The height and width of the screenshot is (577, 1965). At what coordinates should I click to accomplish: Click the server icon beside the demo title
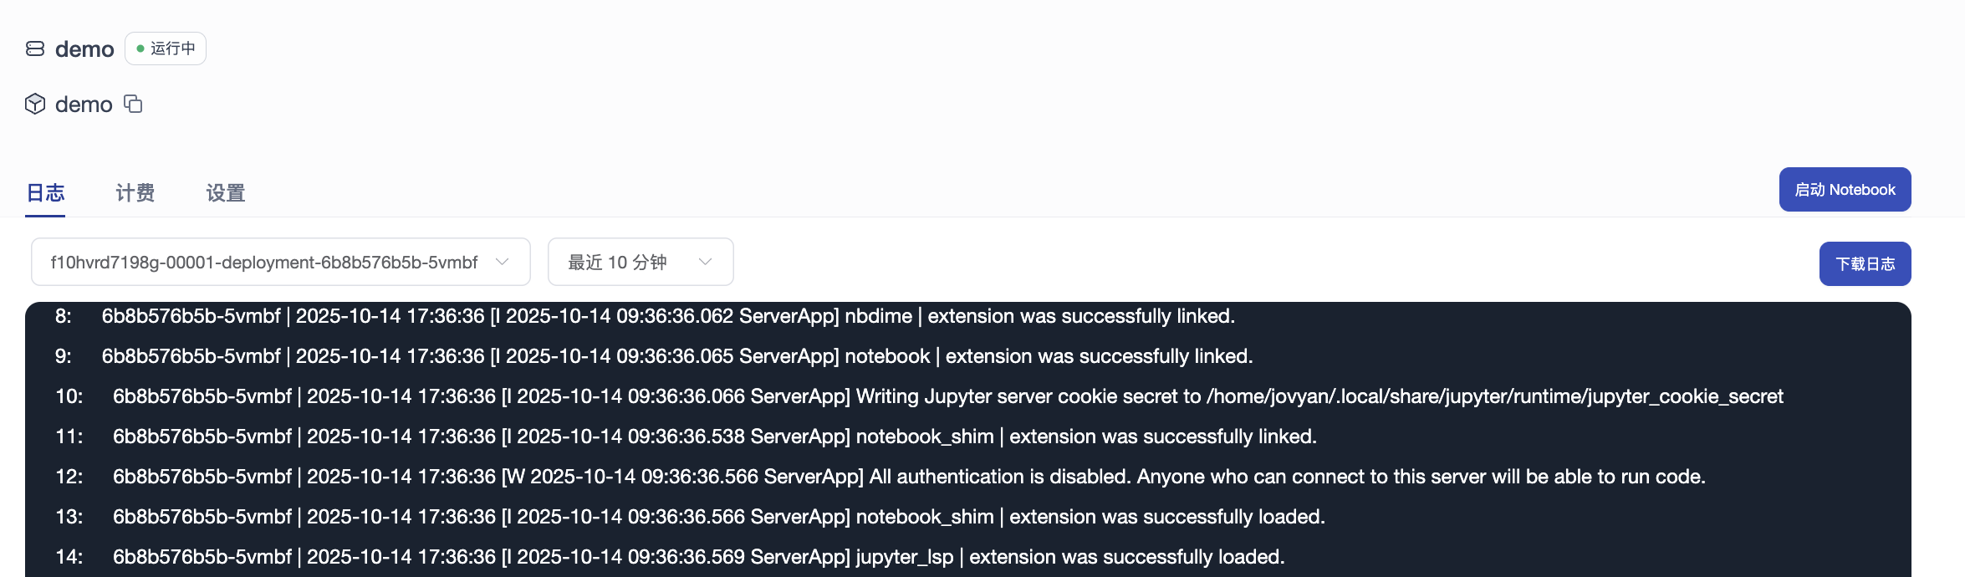pyautogui.click(x=35, y=49)
